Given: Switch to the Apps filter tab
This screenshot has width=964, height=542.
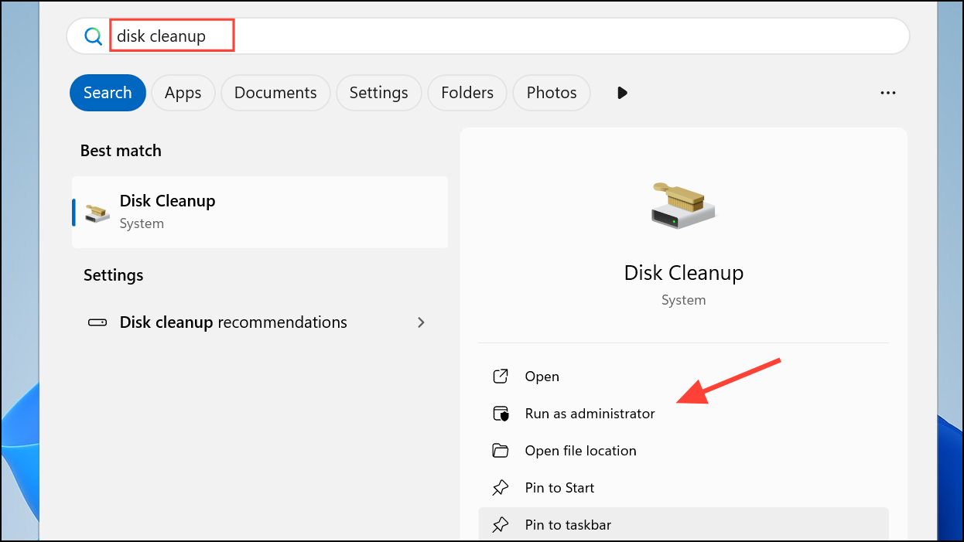Looking at the screenshot, I should [x=183, y=93].
